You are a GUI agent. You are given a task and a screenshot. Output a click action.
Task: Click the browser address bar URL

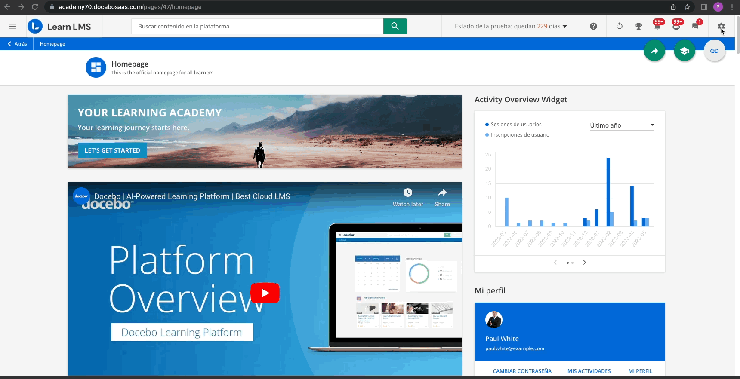[130, 7]
